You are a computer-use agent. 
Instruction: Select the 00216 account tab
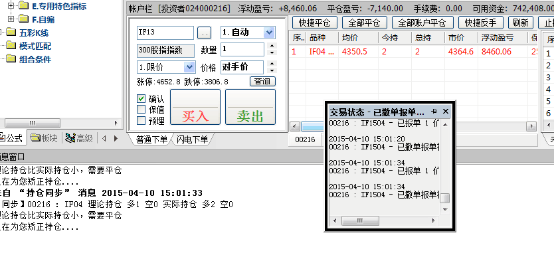pyautogui.click(x=305, y=140)
